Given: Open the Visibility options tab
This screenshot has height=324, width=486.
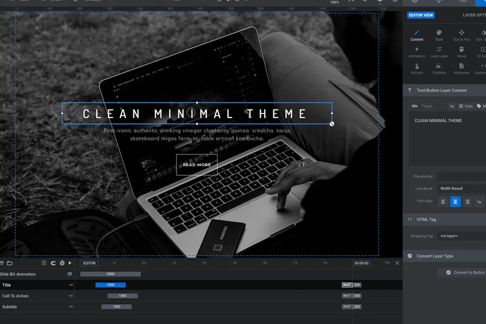Looking at the screenshot, I should pyautogui.click(x=439, y=69).
